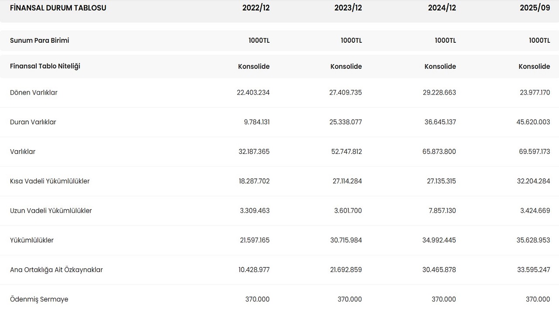The width and height of the screenshot is (559, 314).
Task: Click the Duran Varlıklar row label
Action: point(33,122)
